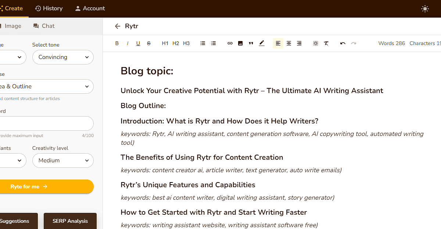Clear formatting from selected text
Screen dimensions: 441x229
tap(326, 43)
